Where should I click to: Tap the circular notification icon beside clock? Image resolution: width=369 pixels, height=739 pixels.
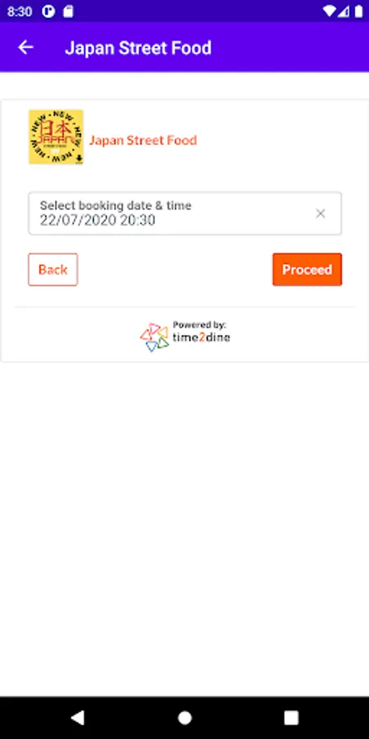[x=48, y=11]
